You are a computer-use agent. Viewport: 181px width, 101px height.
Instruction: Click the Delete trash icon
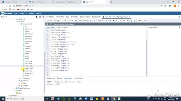click(80, 20)
